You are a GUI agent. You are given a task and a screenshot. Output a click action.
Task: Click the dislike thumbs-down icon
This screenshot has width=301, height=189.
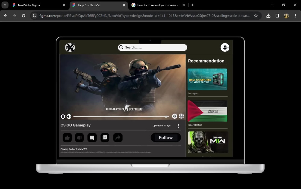[79, 138]
